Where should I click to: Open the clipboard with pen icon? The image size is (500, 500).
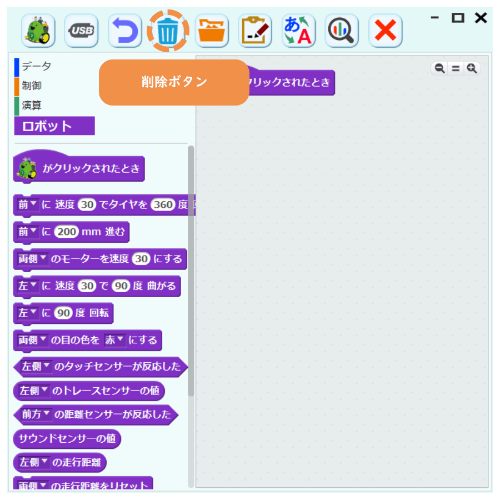tap(255, 31)
